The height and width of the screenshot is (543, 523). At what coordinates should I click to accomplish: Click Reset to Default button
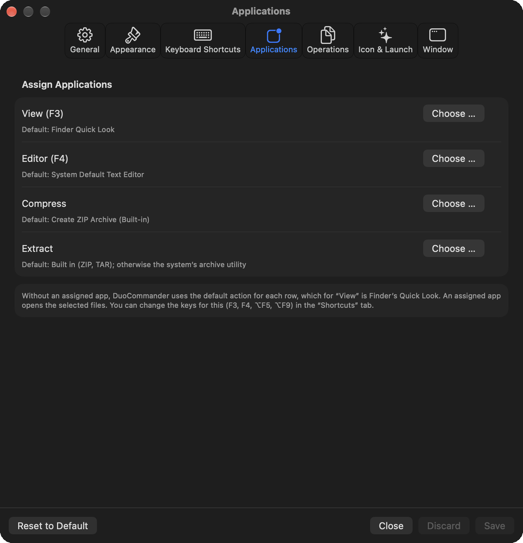click(x=53, y=526)
